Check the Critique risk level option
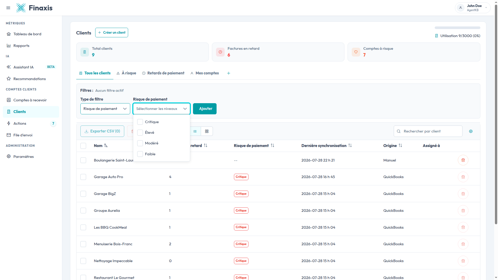Image resolution: width=498 pixels, height=280 pixels. coord(140,122)
